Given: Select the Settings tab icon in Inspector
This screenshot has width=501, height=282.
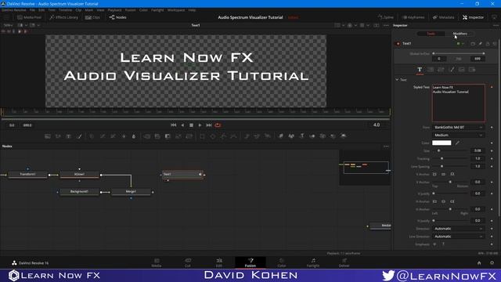Looking at the screenshot, I should [472, 70].
